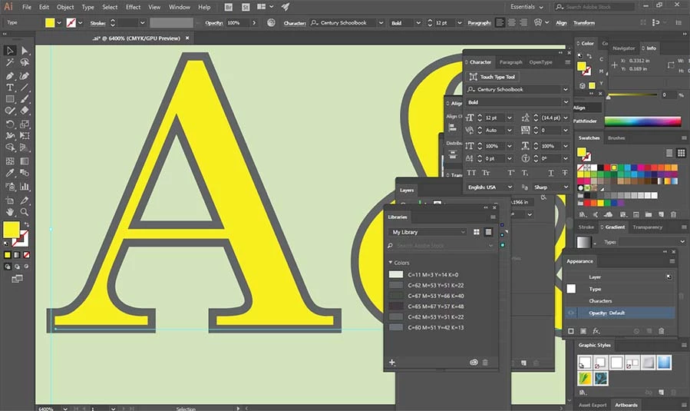
Task: Switch to the Brushes tab
Action: pyautogui.click(x=616, y=138)
